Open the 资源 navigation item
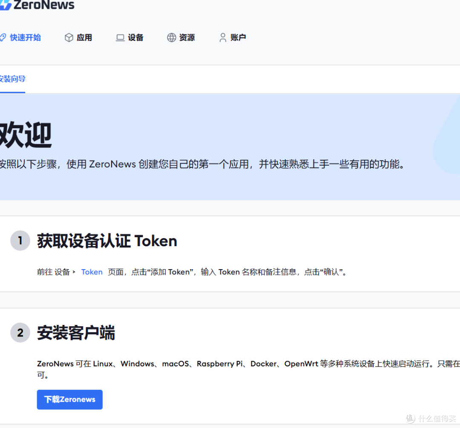Screen dimensions: 460x428 coord(187,37)
